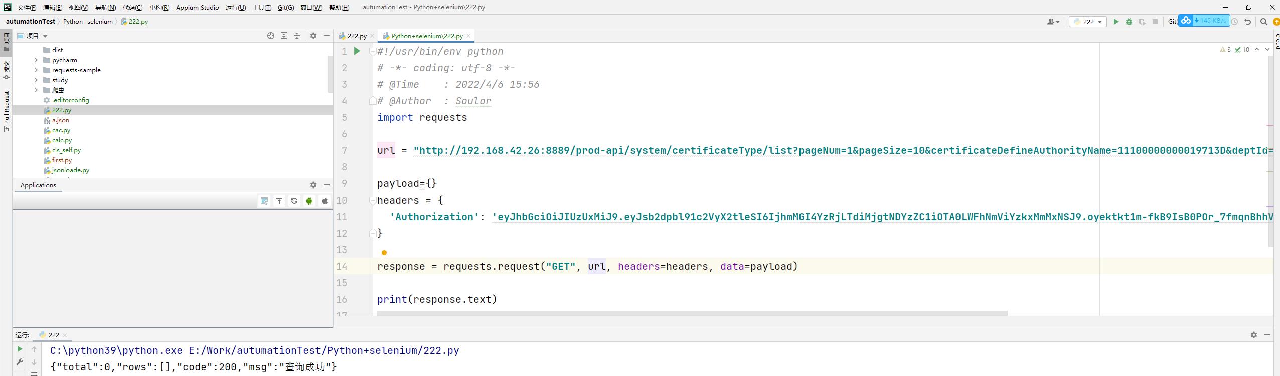Start debugging with the green bug icon

1129,22
